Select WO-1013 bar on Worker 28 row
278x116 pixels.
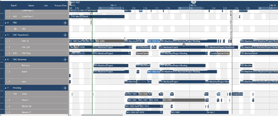(150, 106)
